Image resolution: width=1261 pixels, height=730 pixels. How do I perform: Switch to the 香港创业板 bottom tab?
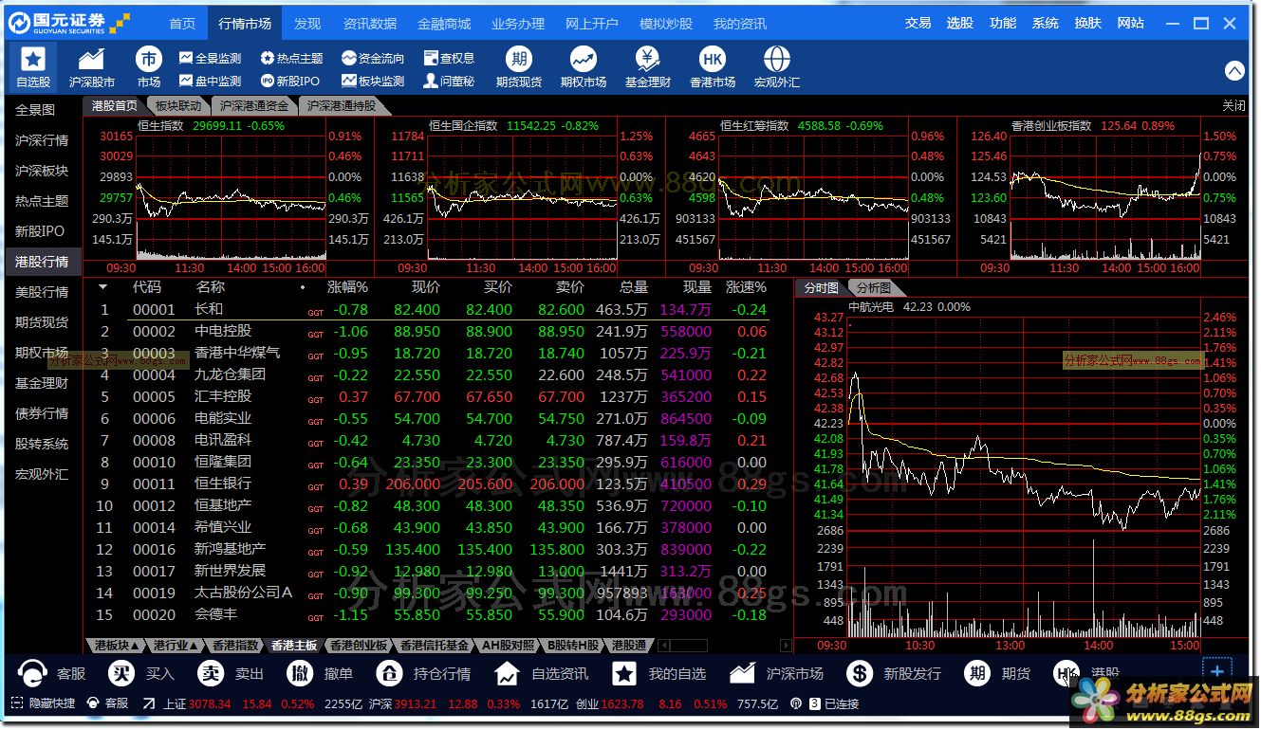pyautogui.click(x=358, y=646)
